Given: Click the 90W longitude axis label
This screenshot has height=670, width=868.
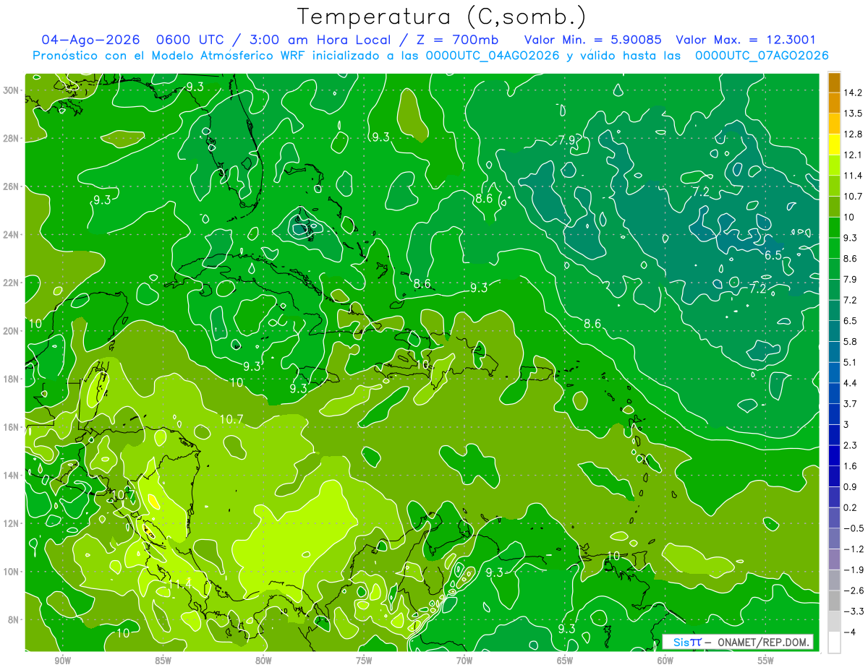Looking at the screenshot, I should tap(62, 660).
